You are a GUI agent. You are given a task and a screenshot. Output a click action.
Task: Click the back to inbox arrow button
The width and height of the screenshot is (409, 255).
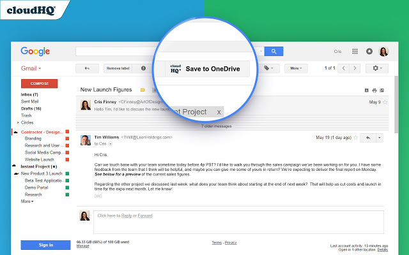click(x=87, y=68)
